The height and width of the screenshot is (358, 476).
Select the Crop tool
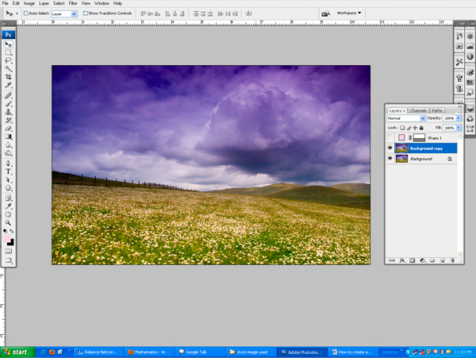[9, 77]
